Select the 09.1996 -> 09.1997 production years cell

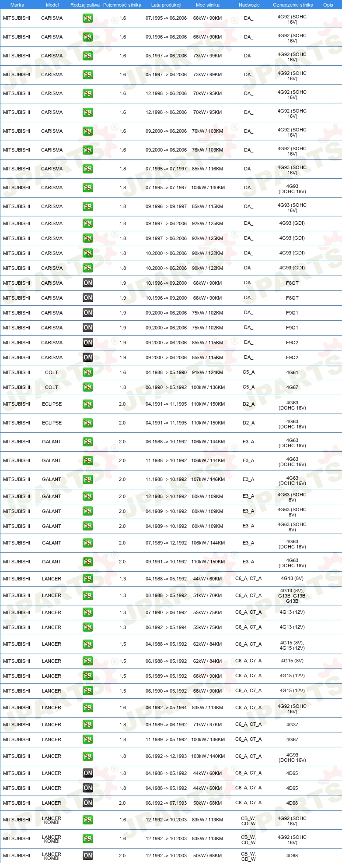[x=166, y=207]
